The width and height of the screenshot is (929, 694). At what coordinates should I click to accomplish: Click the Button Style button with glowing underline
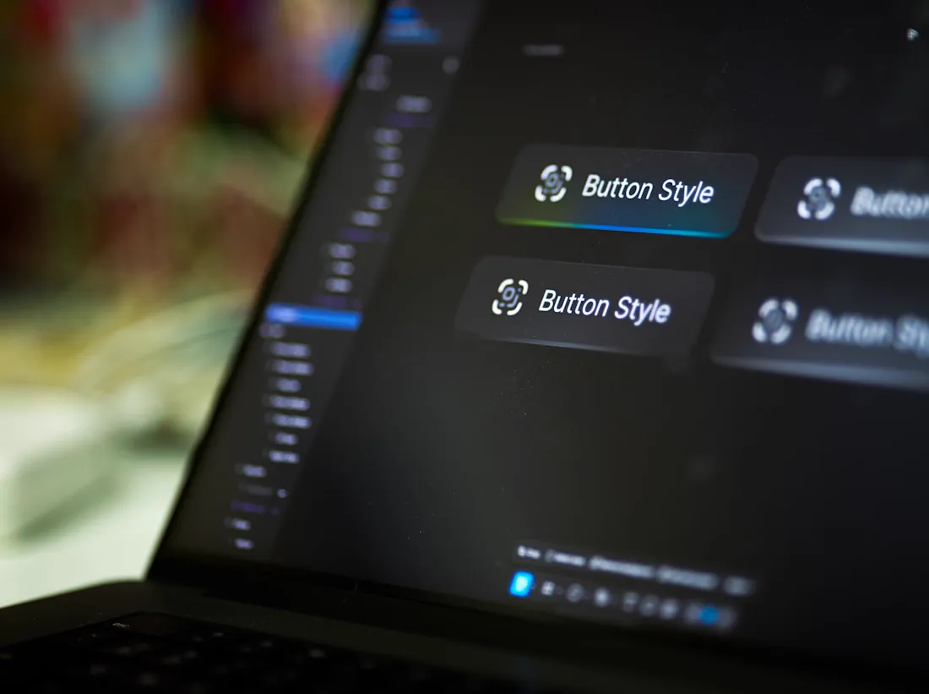coord(627,191)
